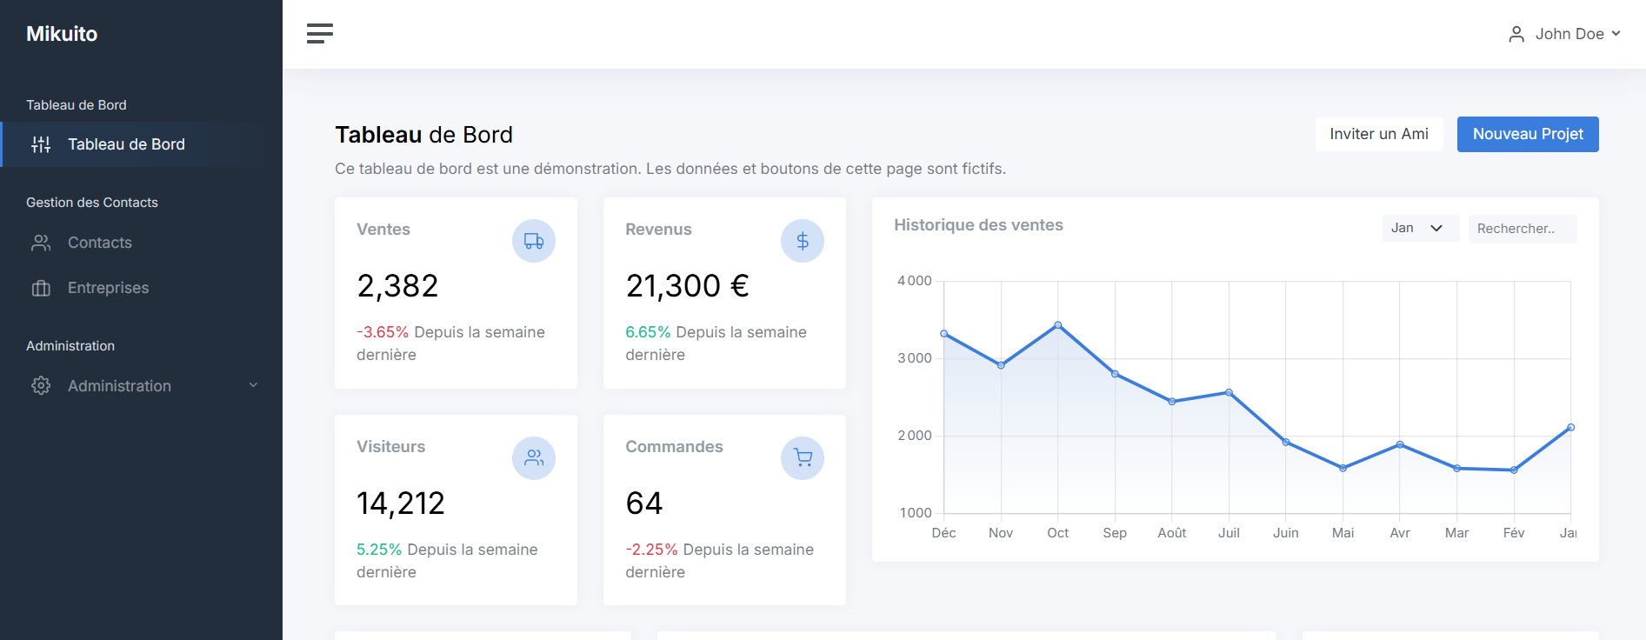This screenshot has width=1646, height=640.
Task: Open Contacts in the sidebar
Action: (100, 243)
